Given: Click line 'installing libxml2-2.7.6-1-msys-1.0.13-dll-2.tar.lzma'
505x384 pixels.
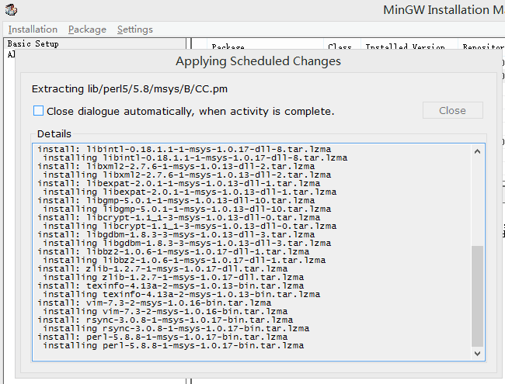Looking at the screenshot, I should (x=186, y=175).
